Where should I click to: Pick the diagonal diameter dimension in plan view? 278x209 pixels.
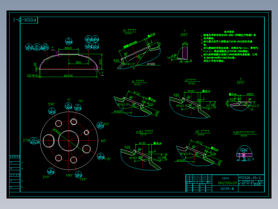tap(57, 132)
